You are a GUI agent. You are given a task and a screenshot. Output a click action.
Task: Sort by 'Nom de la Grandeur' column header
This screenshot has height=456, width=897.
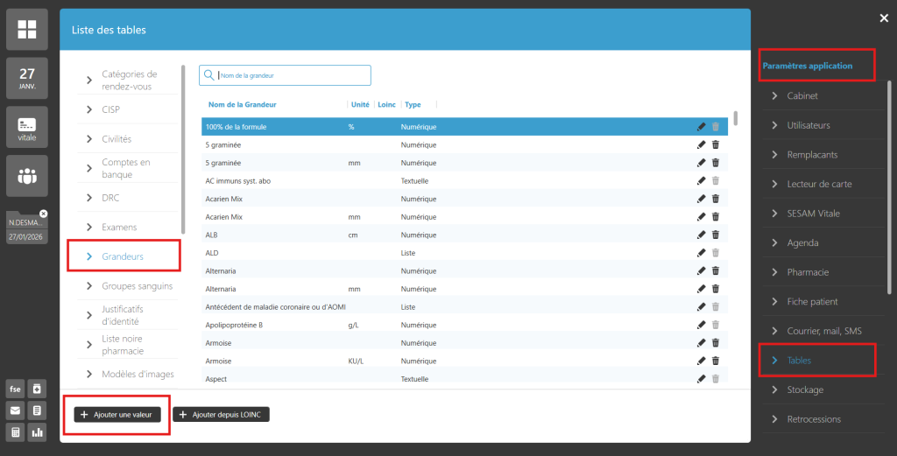pyautogui.click(x=241, y=105)
